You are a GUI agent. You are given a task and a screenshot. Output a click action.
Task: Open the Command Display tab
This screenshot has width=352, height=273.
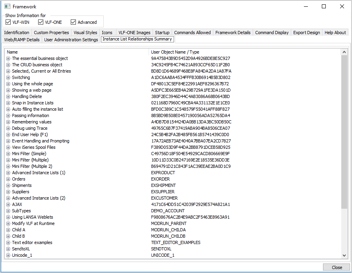coord(272,33)
